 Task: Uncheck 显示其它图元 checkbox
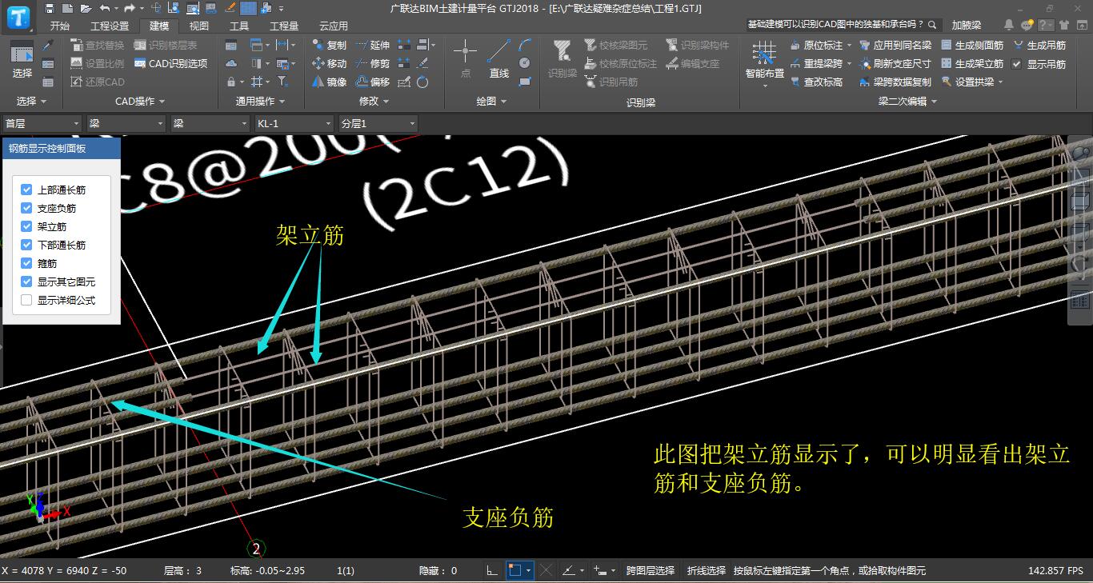(26, 282)
